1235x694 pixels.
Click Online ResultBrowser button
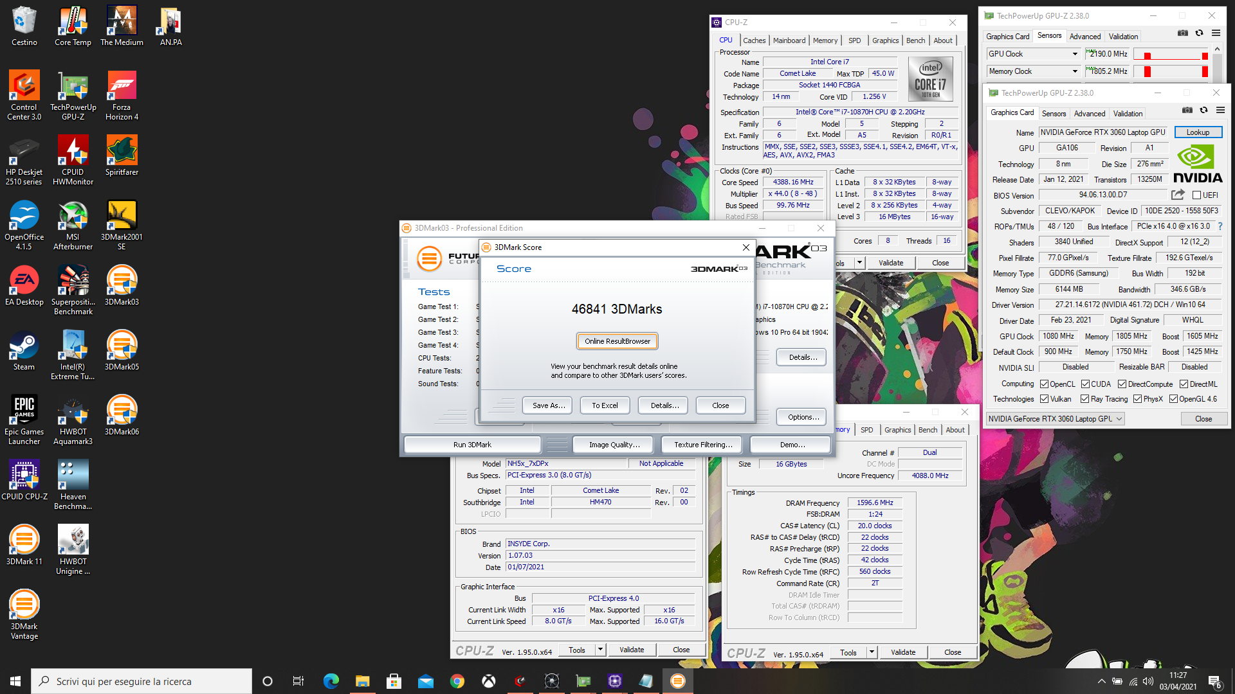coord(617,341)
